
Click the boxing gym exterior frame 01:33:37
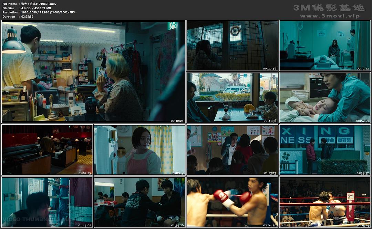[324, 150]
